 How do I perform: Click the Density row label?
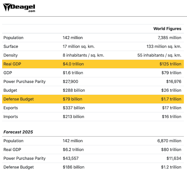[x=11, y=55]
